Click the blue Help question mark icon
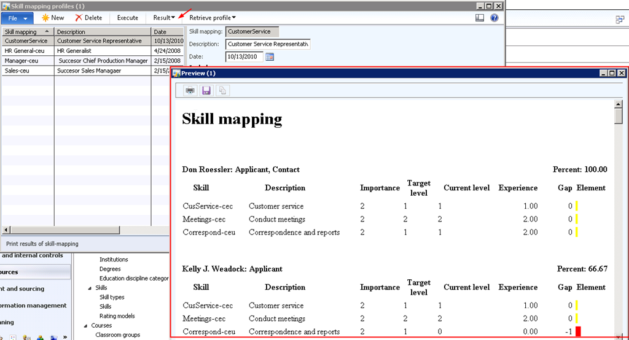629x340 pixels. [494, 18]
